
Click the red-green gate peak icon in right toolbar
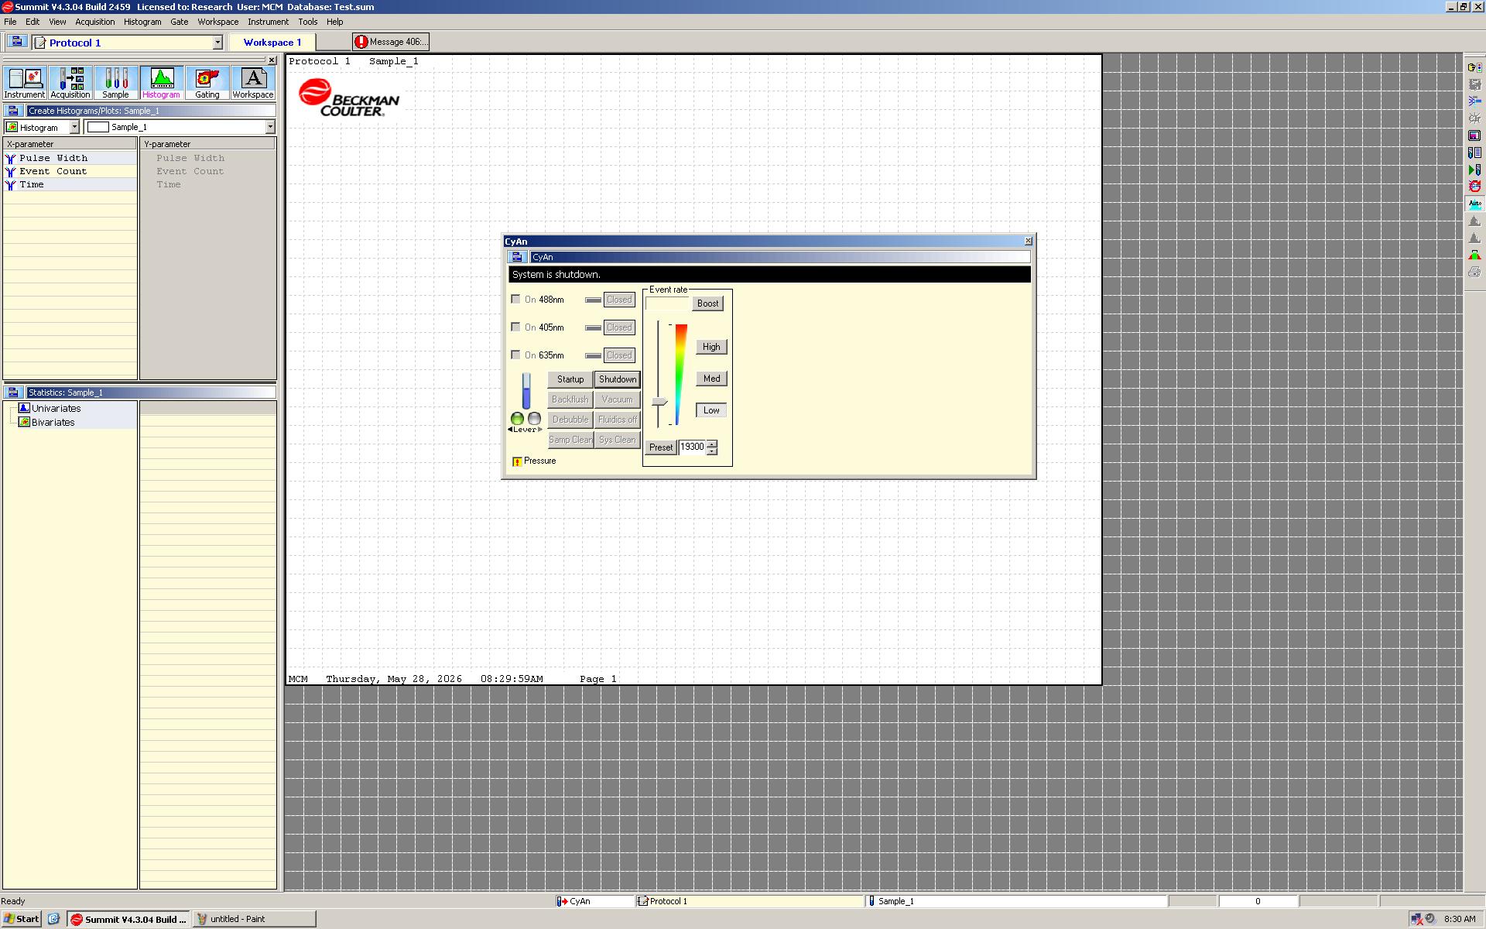pos(1474,255)
